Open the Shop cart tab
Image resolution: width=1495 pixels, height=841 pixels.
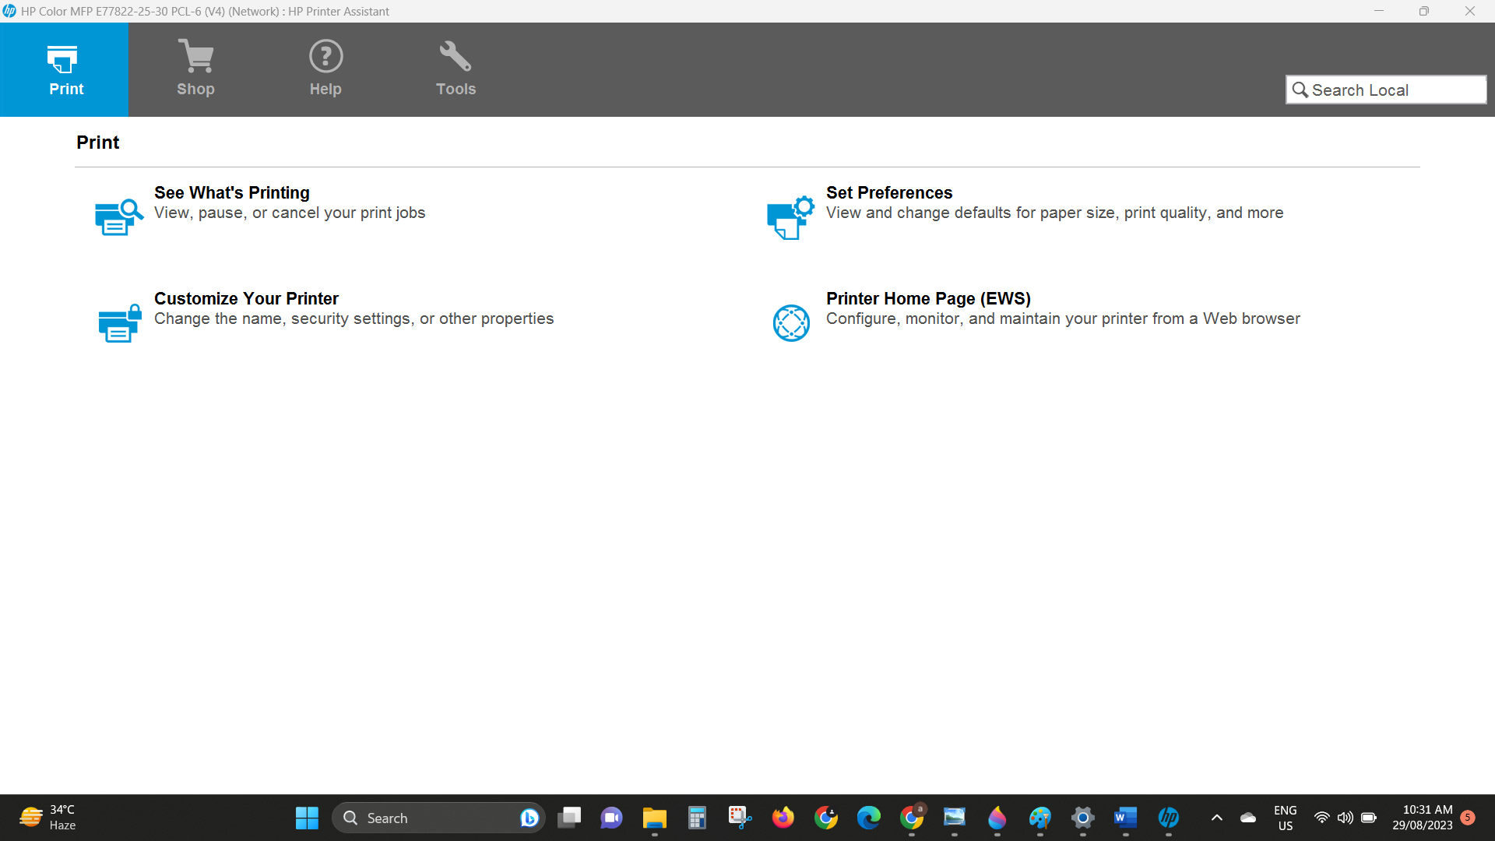click(x=195, y=69)
